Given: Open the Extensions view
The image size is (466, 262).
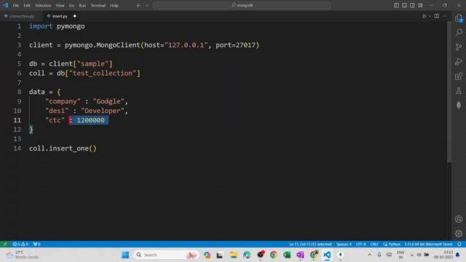Looking at the screenshot, I should click(x=459, y=76).
